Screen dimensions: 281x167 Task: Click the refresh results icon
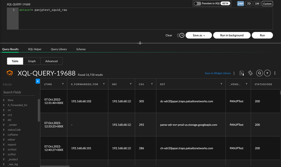pyautogui.click(x=250, y=73)
